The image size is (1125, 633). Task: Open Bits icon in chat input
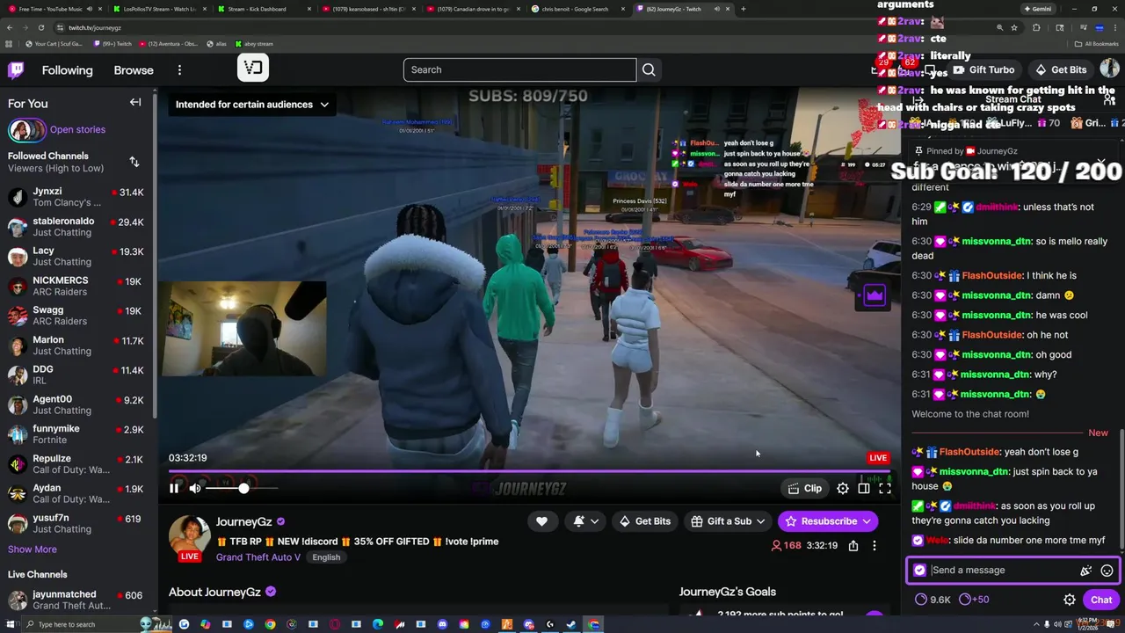[1085, 571]
